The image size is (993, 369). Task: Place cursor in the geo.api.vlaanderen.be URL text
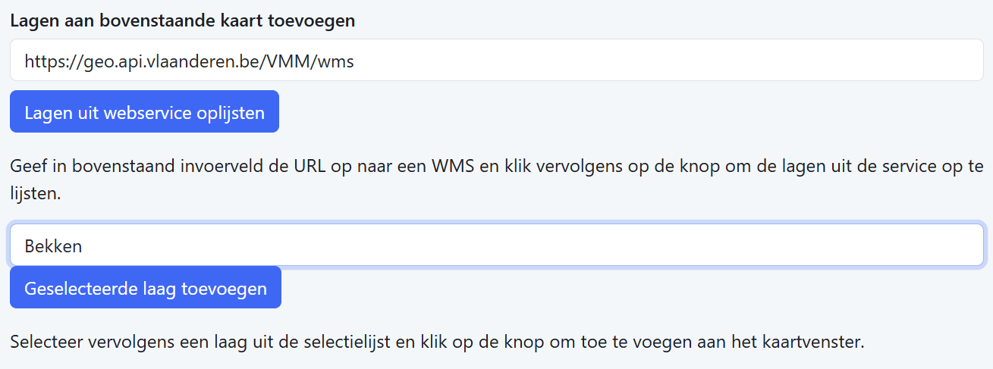(152, 61)
